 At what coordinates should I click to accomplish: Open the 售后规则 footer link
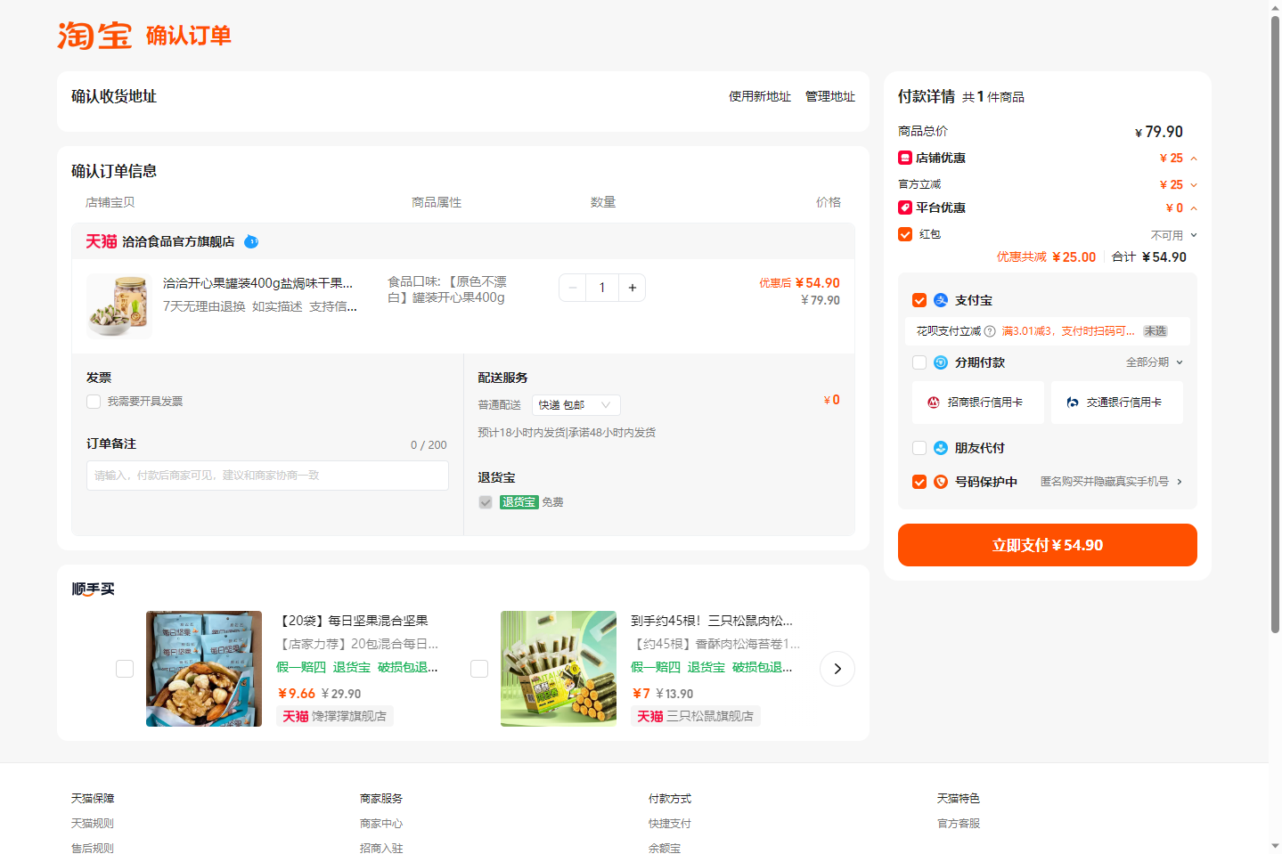93,848
